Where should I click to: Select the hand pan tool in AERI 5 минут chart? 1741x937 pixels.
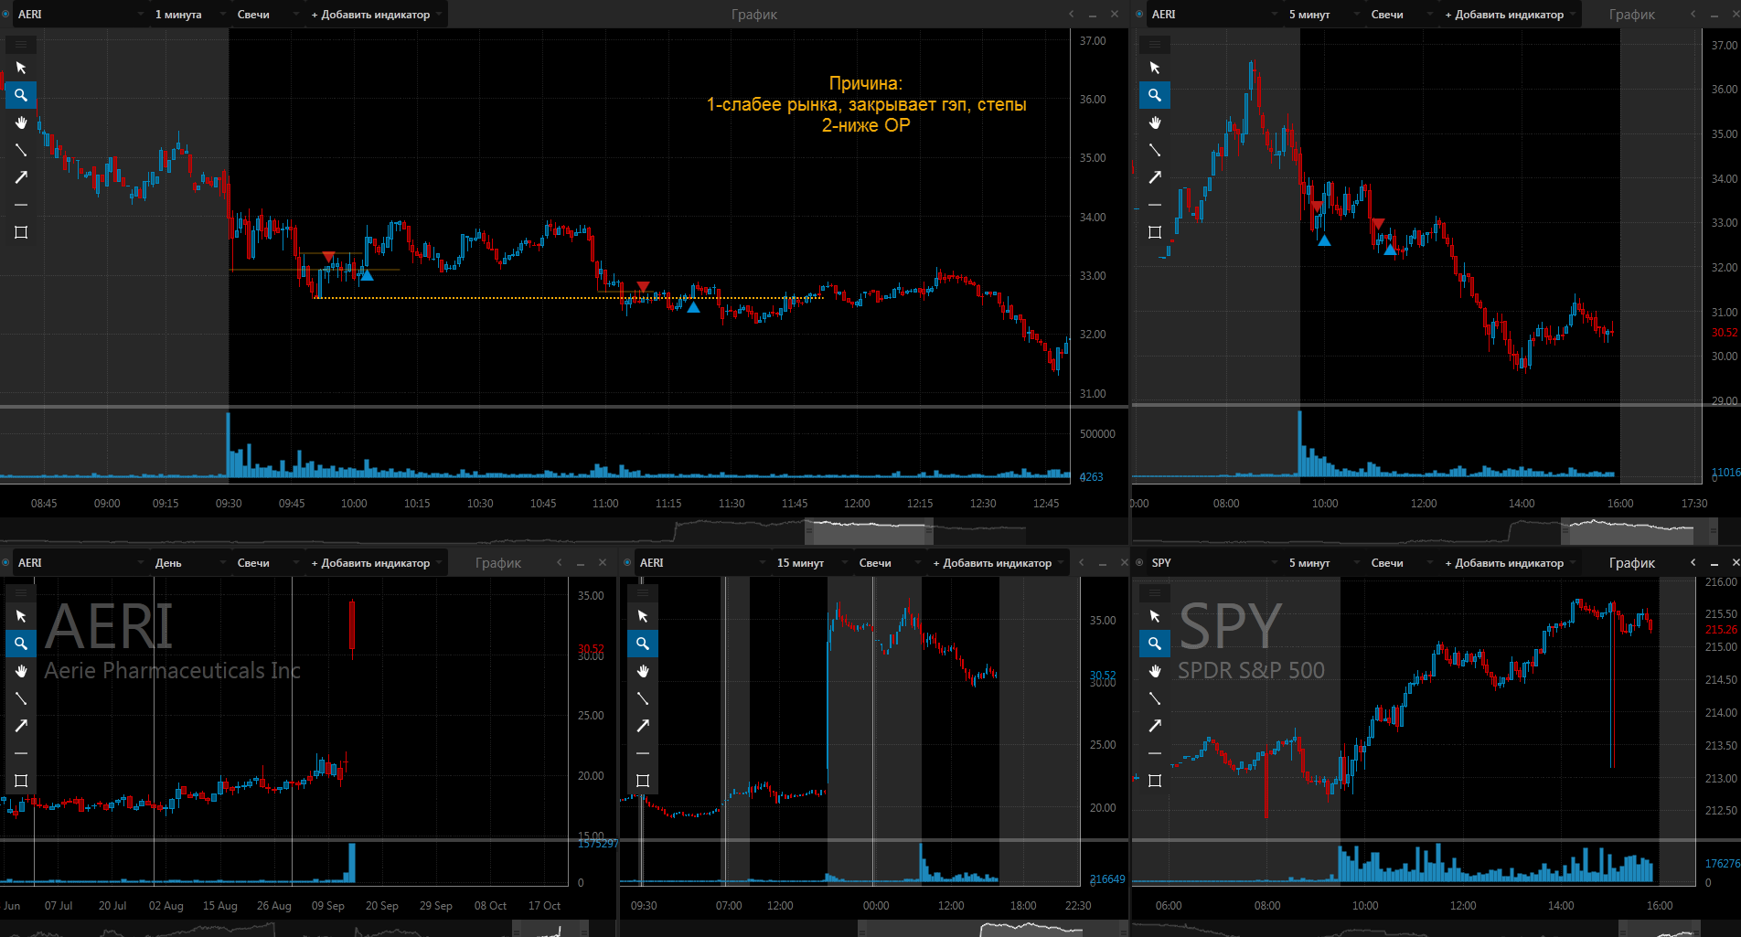(x=1155, y=122)
